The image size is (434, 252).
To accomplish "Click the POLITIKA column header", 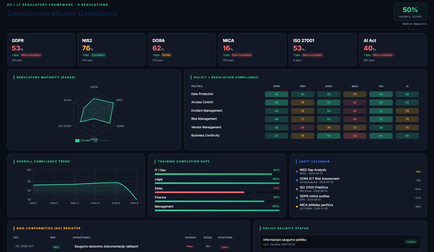I will click(197, 86).
